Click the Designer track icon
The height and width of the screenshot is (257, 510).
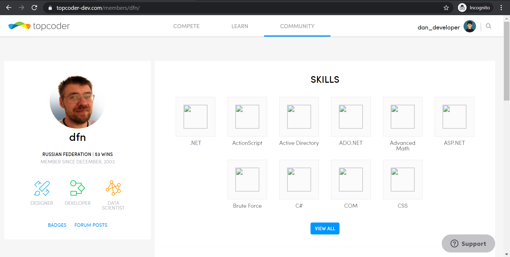click(42, 188)
